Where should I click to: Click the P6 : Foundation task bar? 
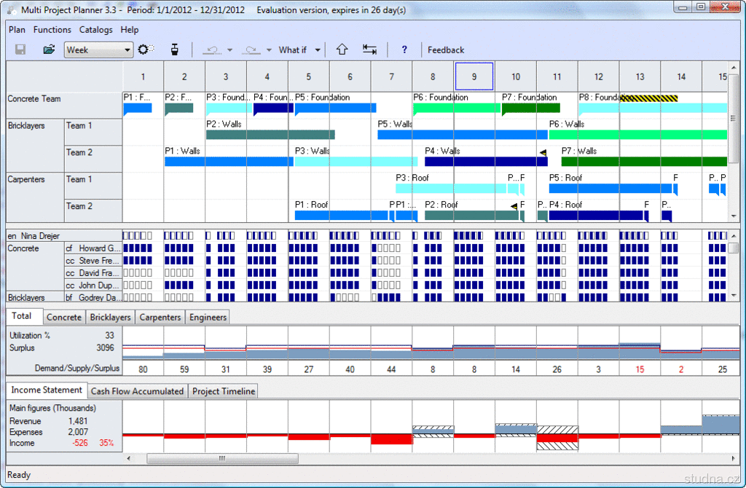point(455,109)
